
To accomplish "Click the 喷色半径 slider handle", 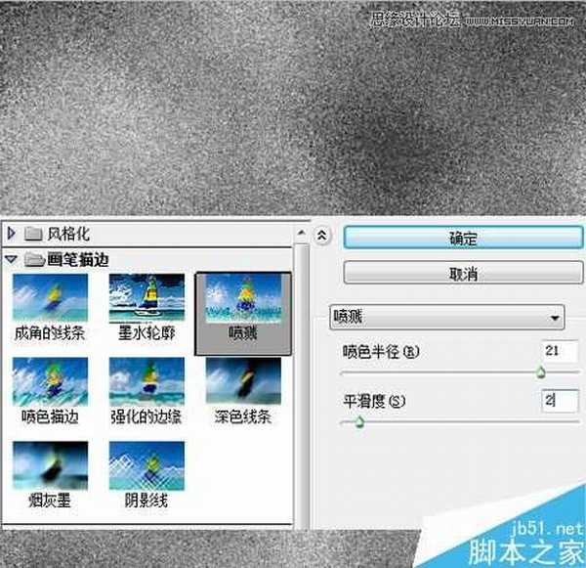I will coord(540,372).
